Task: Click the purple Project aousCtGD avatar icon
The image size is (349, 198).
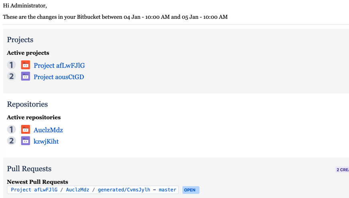Action: pyautogui.click(x=26, y=76)
